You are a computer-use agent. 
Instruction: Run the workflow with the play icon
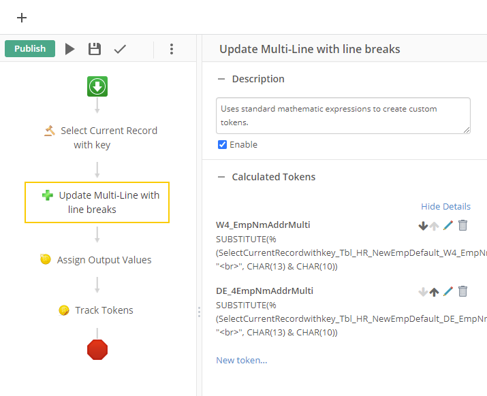tap(70, 49)
